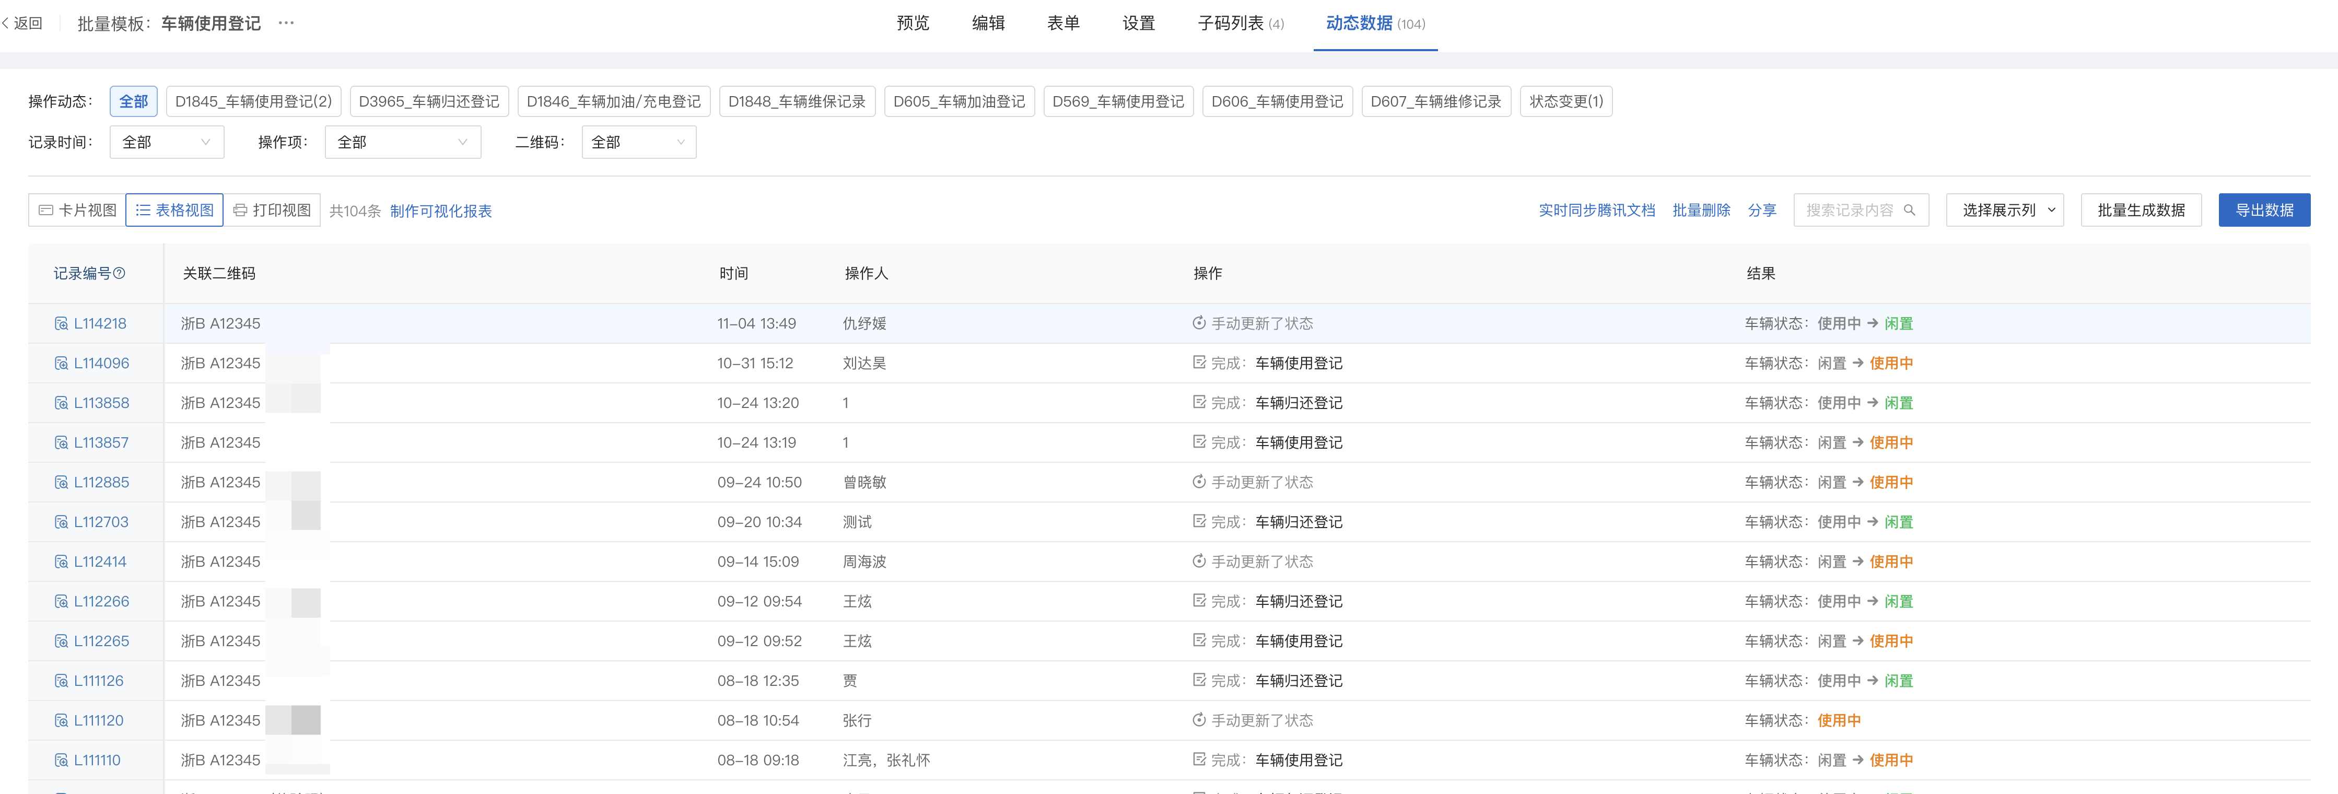Click the 导出数据 button
The image size is (2338, 794).
pyautogui.click(x=2264, y=209)
